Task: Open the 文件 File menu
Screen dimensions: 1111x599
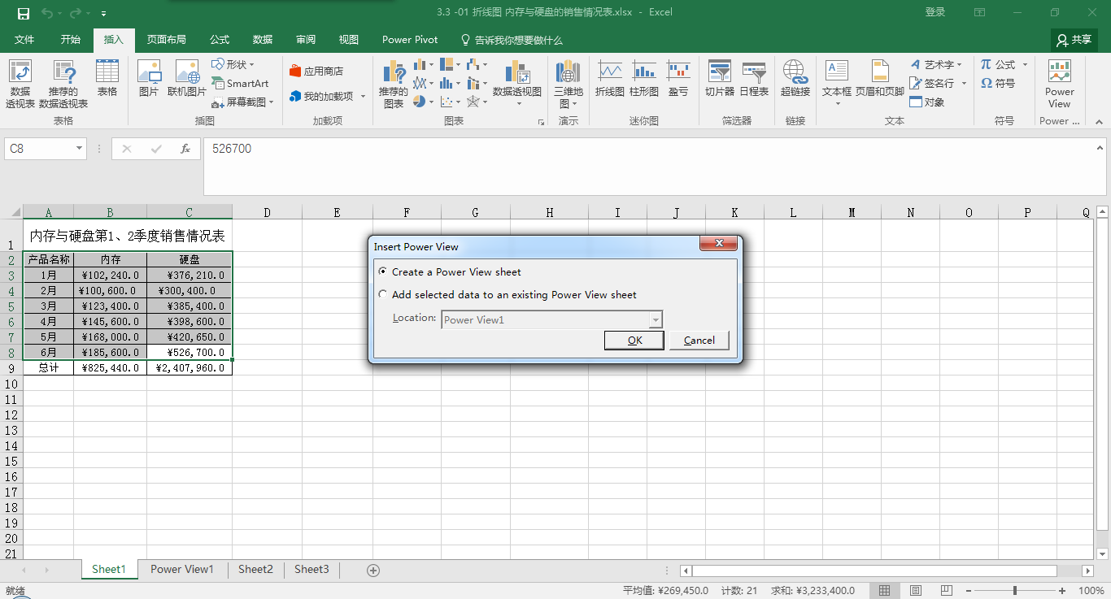Action: [24, 40]
